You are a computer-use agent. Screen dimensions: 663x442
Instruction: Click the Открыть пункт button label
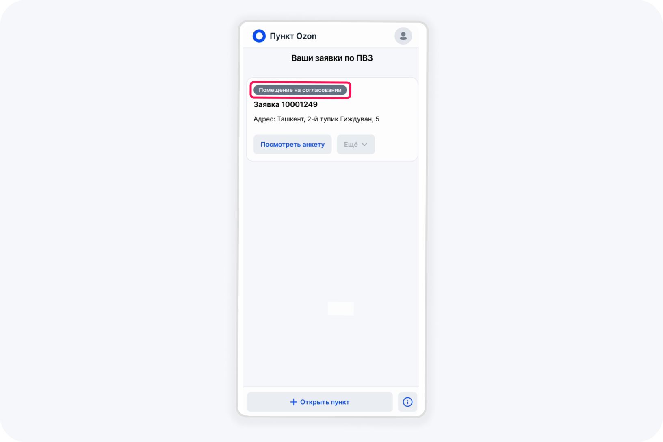click(x=325, y=402)
